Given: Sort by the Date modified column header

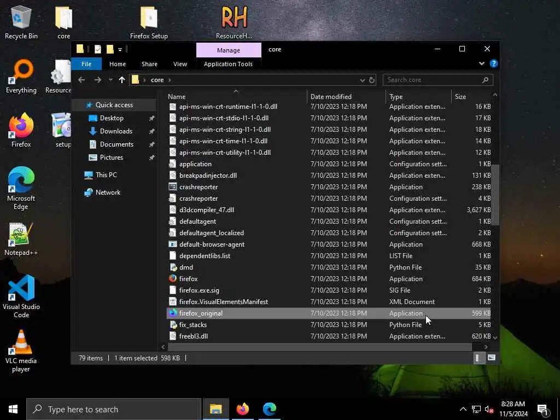Looking at the screenshot, I should tap(346, 97).
